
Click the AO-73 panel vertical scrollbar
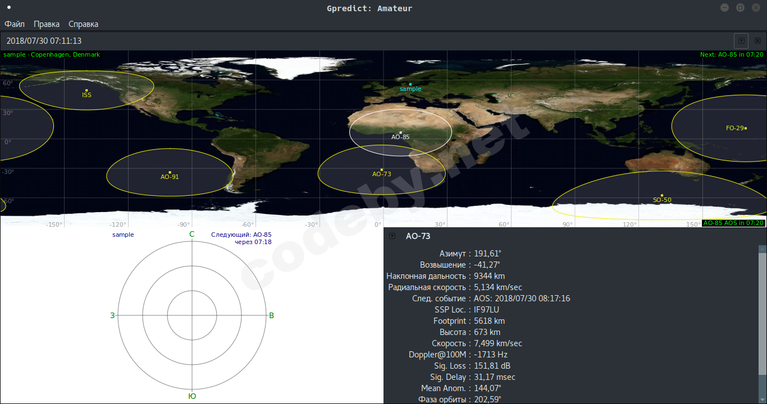[762, 314]
